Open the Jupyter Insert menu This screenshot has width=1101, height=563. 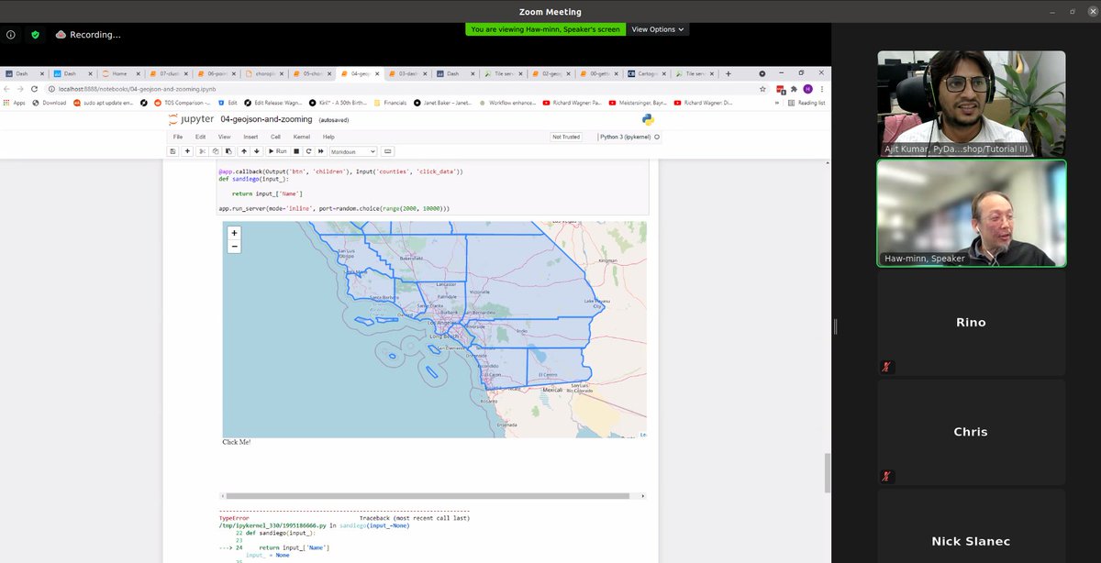tap(250, 137)
